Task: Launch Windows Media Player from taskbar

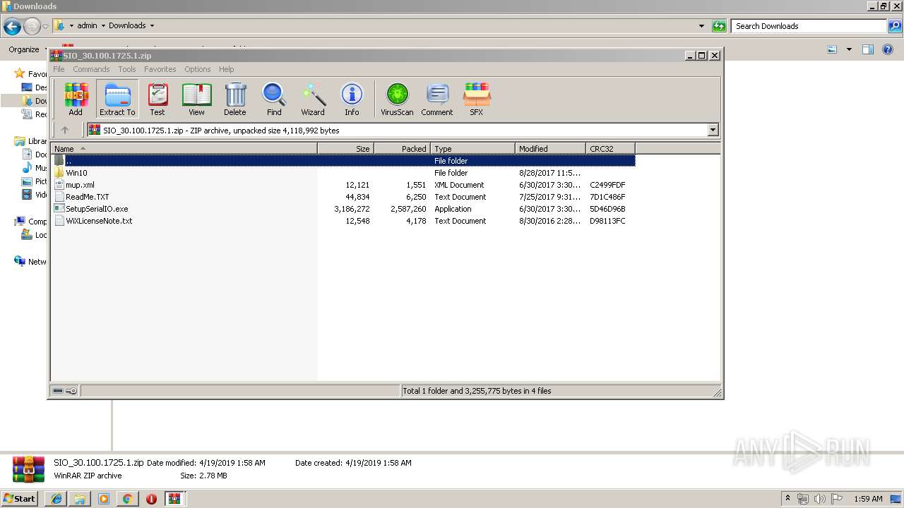Action: pyautogui.click(x=104, y=499)
